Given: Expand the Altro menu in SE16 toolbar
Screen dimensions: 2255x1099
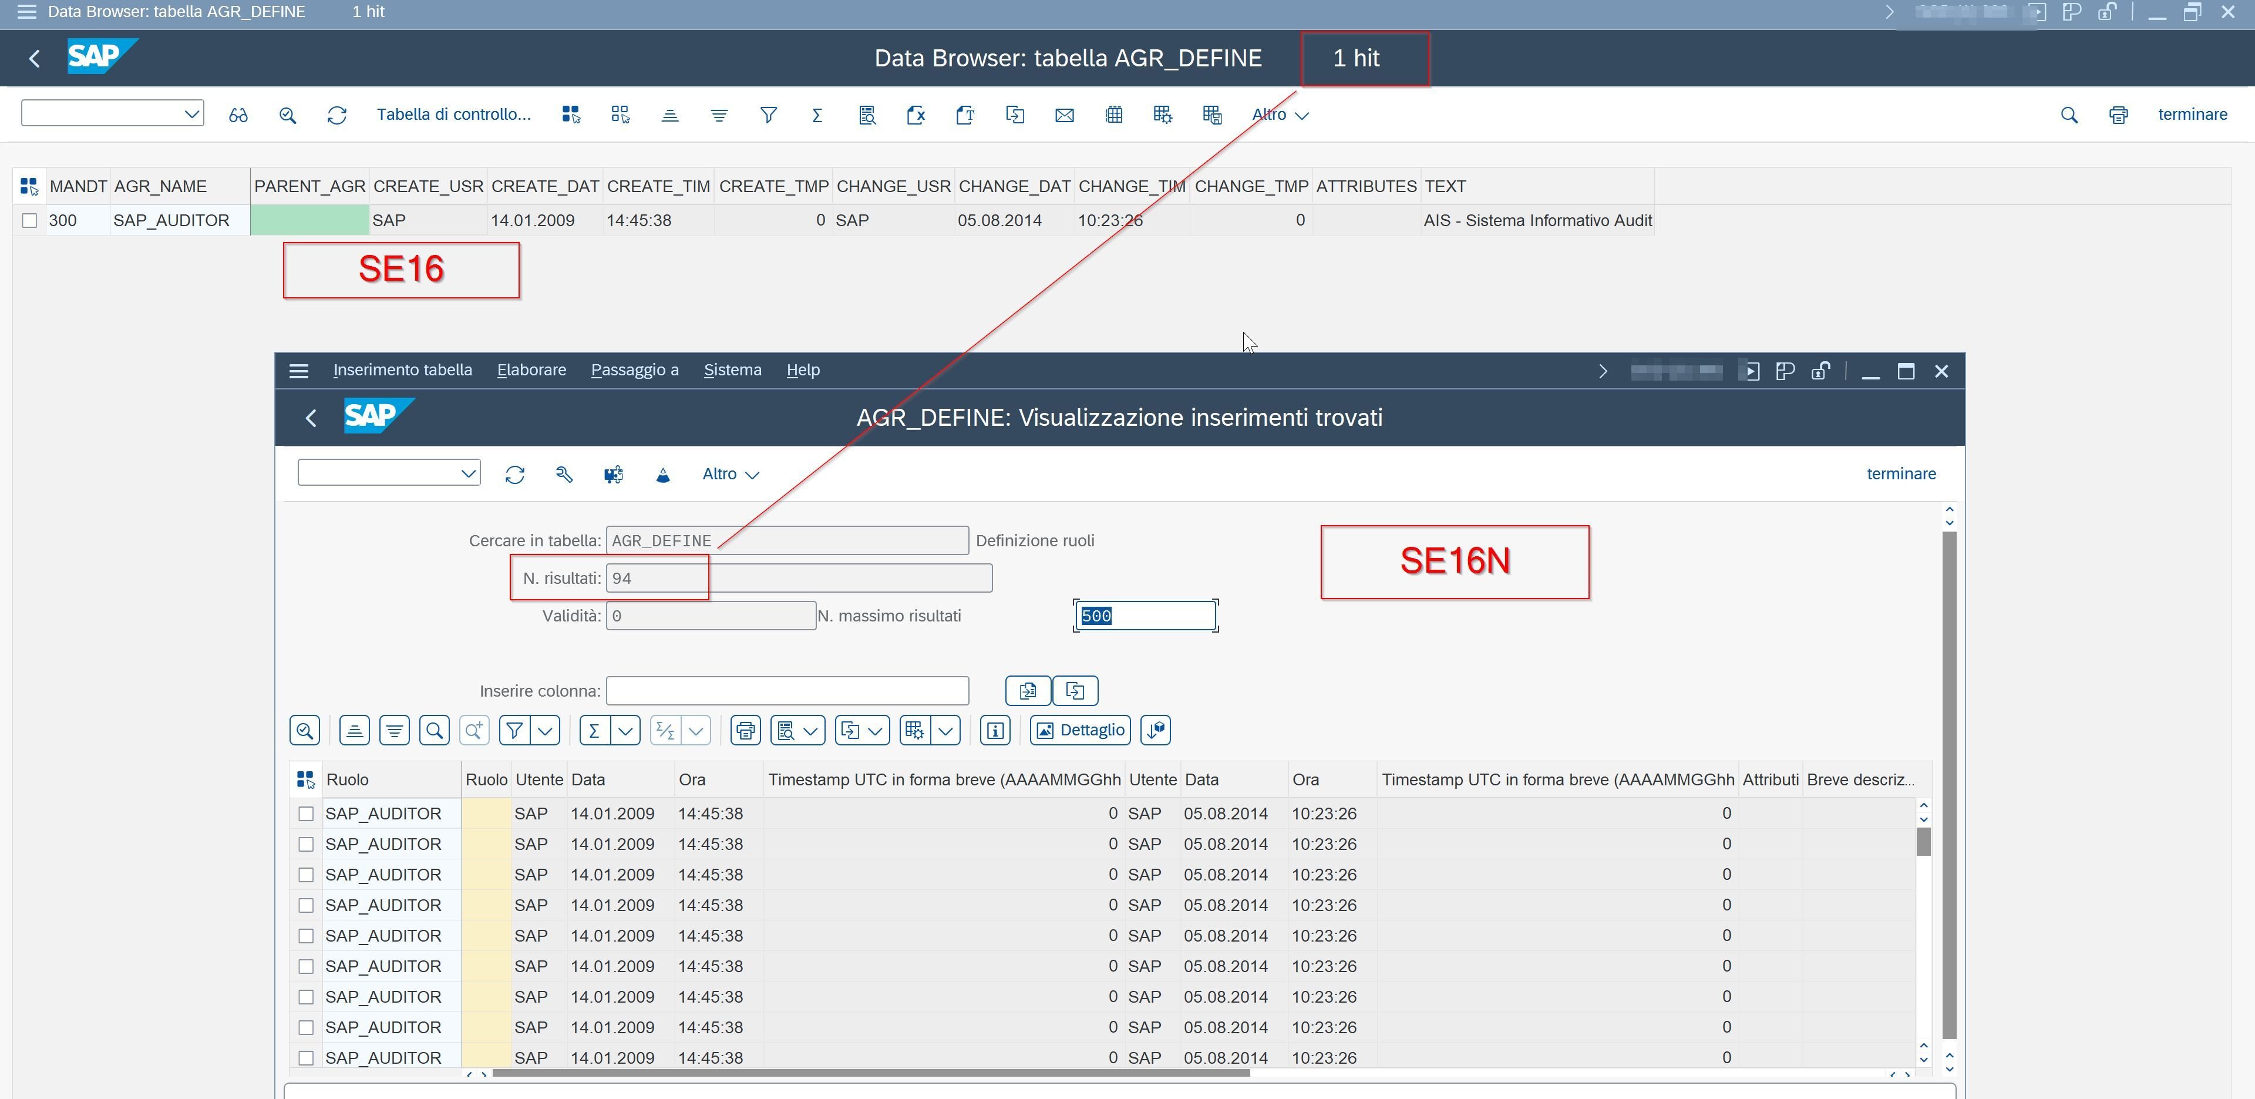Looking at the screenshot, I should tap(1280, 115).
